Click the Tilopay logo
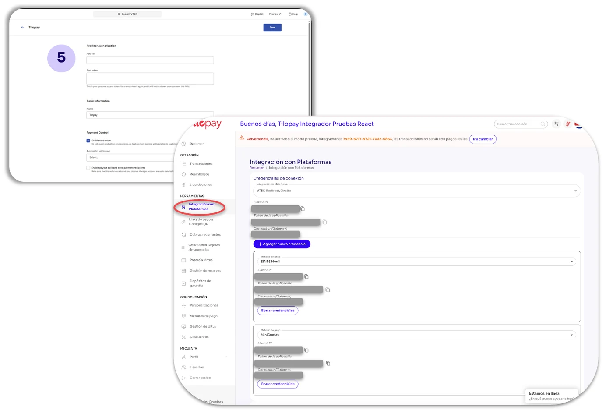The image size is (613, 417). 208,124
